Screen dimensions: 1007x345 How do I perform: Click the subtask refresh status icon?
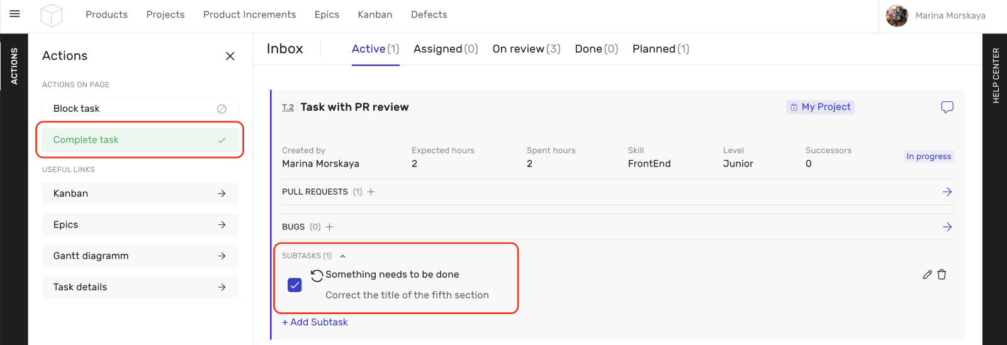pos(317,275)
